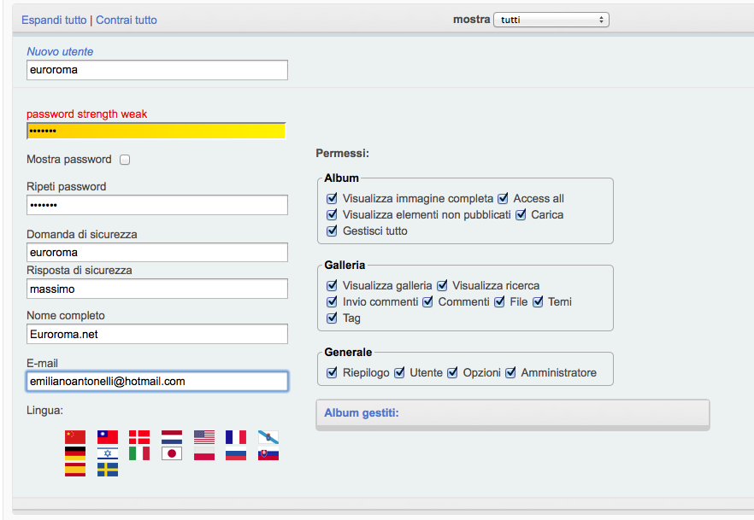Pick the French flag language icon
This screenshot has width=754, height=520.
point(236,437)
